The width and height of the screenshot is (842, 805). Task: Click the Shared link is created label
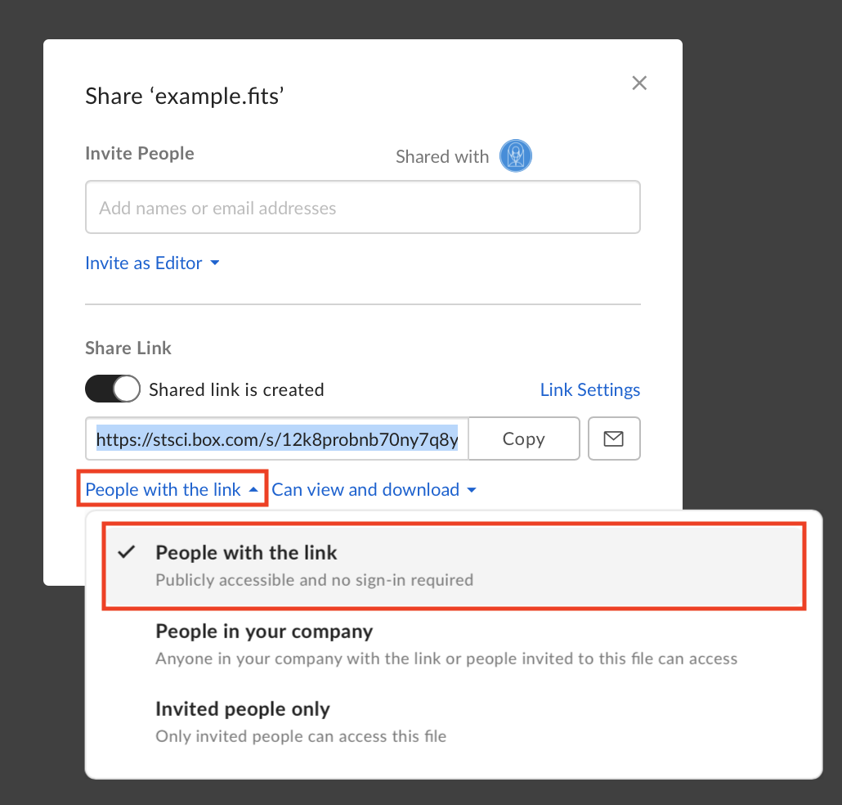tap(236, 389)
